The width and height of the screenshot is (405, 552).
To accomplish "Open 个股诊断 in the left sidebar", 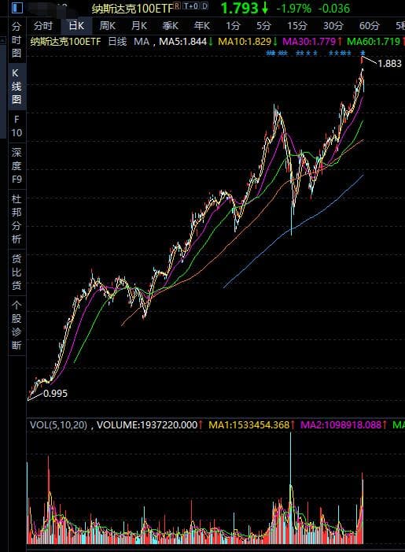I will pyautogui.click(x=17, y=325).
